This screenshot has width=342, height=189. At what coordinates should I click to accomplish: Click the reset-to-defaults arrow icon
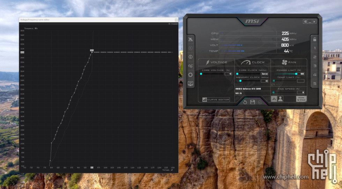(x=245, y=102)
